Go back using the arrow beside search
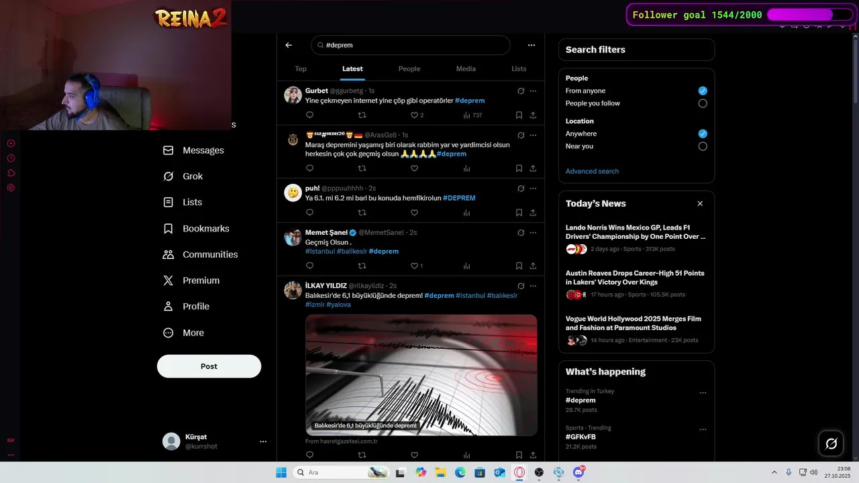Screen dimensions: 859x483 289,45
